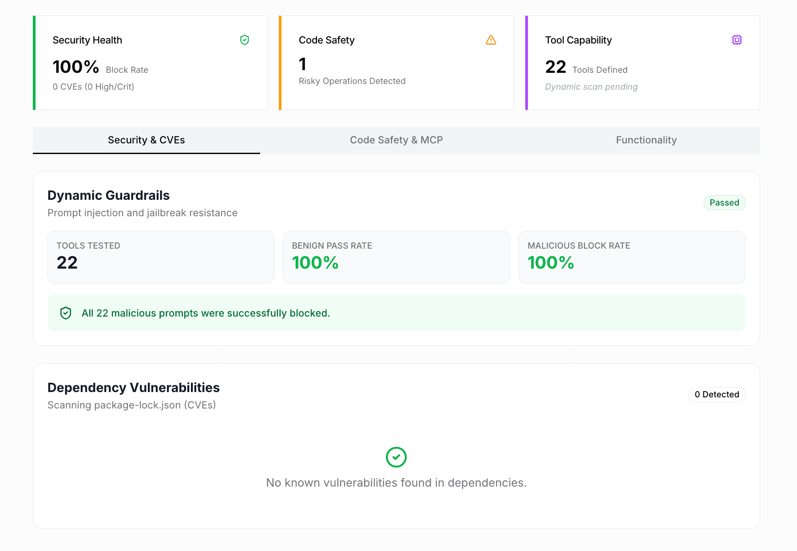The width and height of the screenshot is (797, 551).
Task: Click the Dependency Vulnerabilities heading
Action: click(x=134, y=388)
